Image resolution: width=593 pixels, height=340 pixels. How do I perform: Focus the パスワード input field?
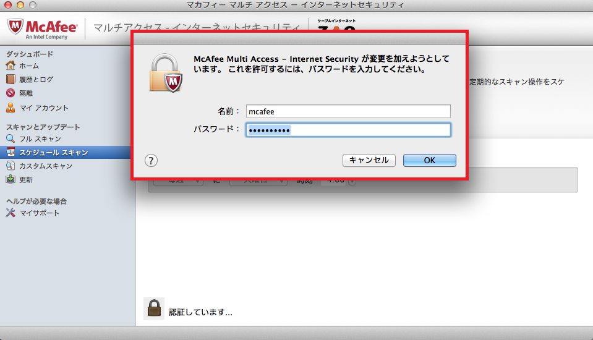(x=348, y=130)
